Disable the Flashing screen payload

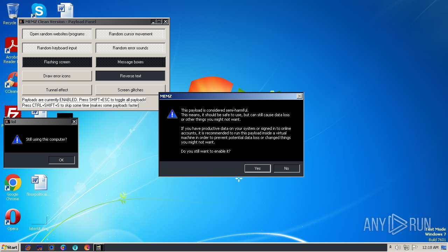coord(57,62)
